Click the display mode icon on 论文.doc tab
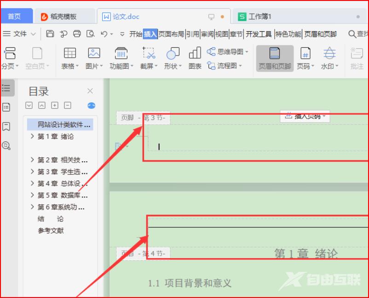This screenshot has width=369, height=298. pos(211,17)
